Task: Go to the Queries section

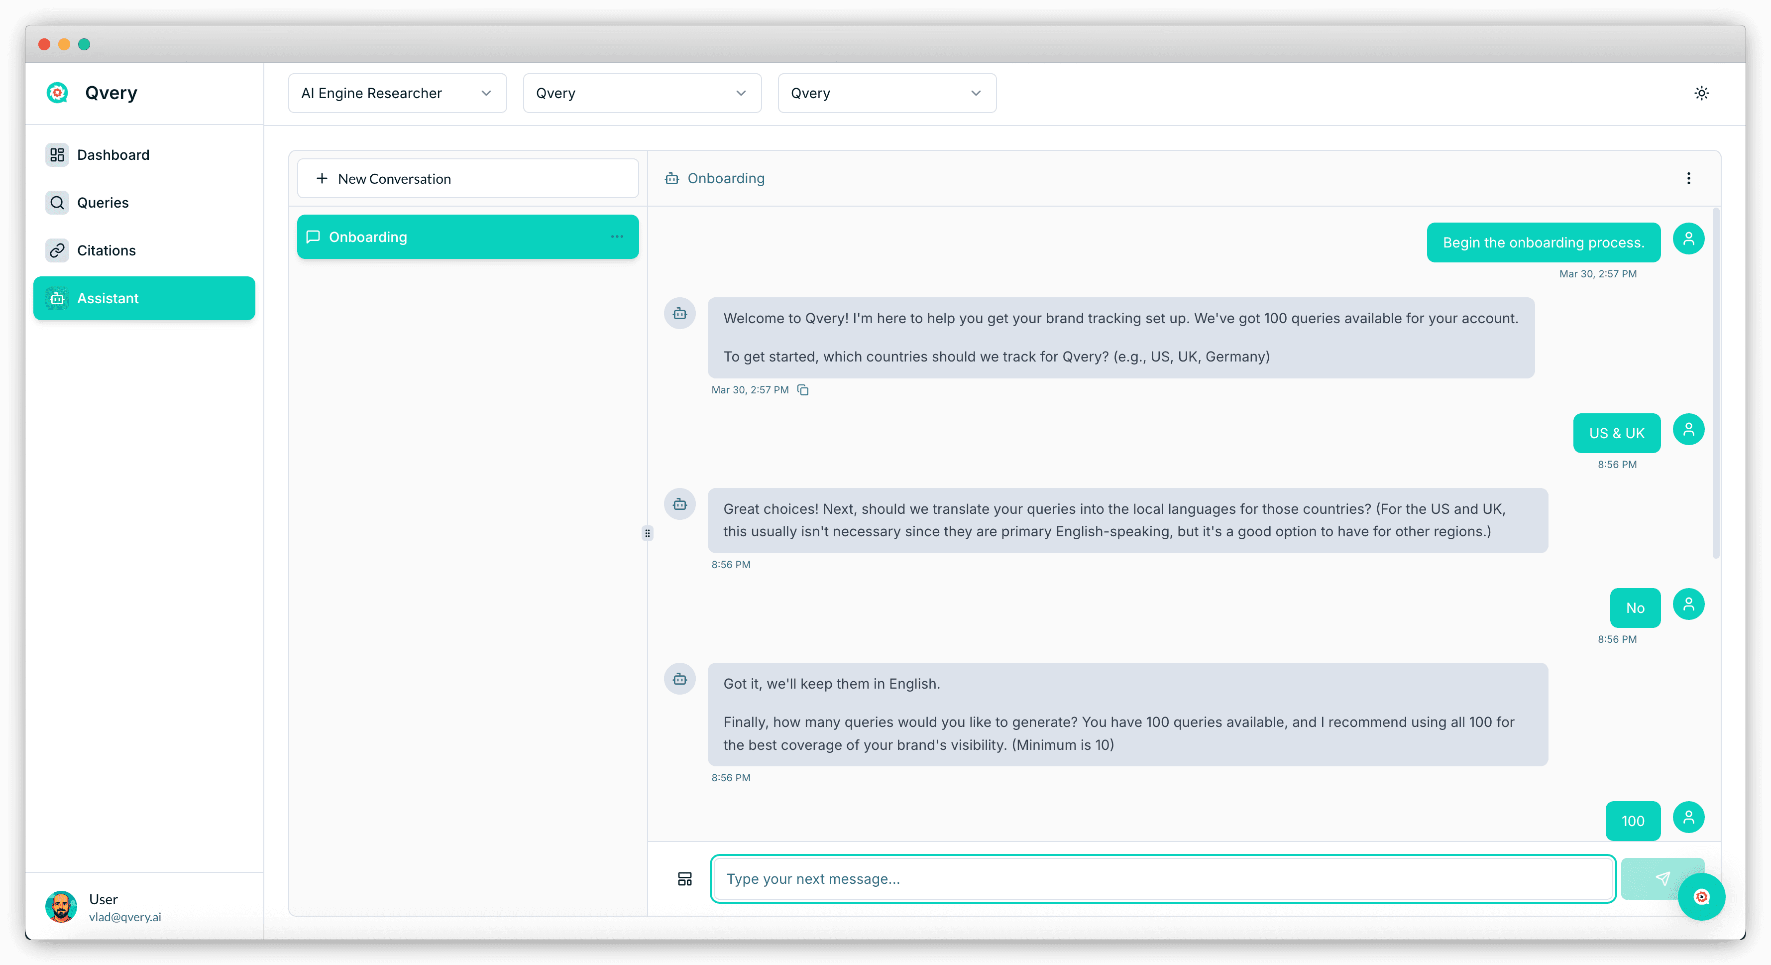Action: 103,203
